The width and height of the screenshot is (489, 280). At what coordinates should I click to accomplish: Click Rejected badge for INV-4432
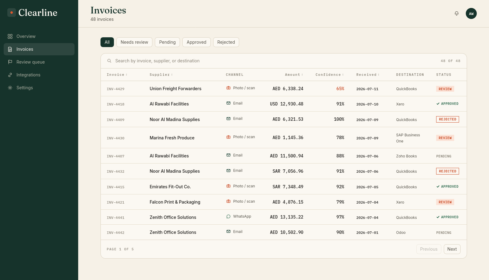pos(447,171)
